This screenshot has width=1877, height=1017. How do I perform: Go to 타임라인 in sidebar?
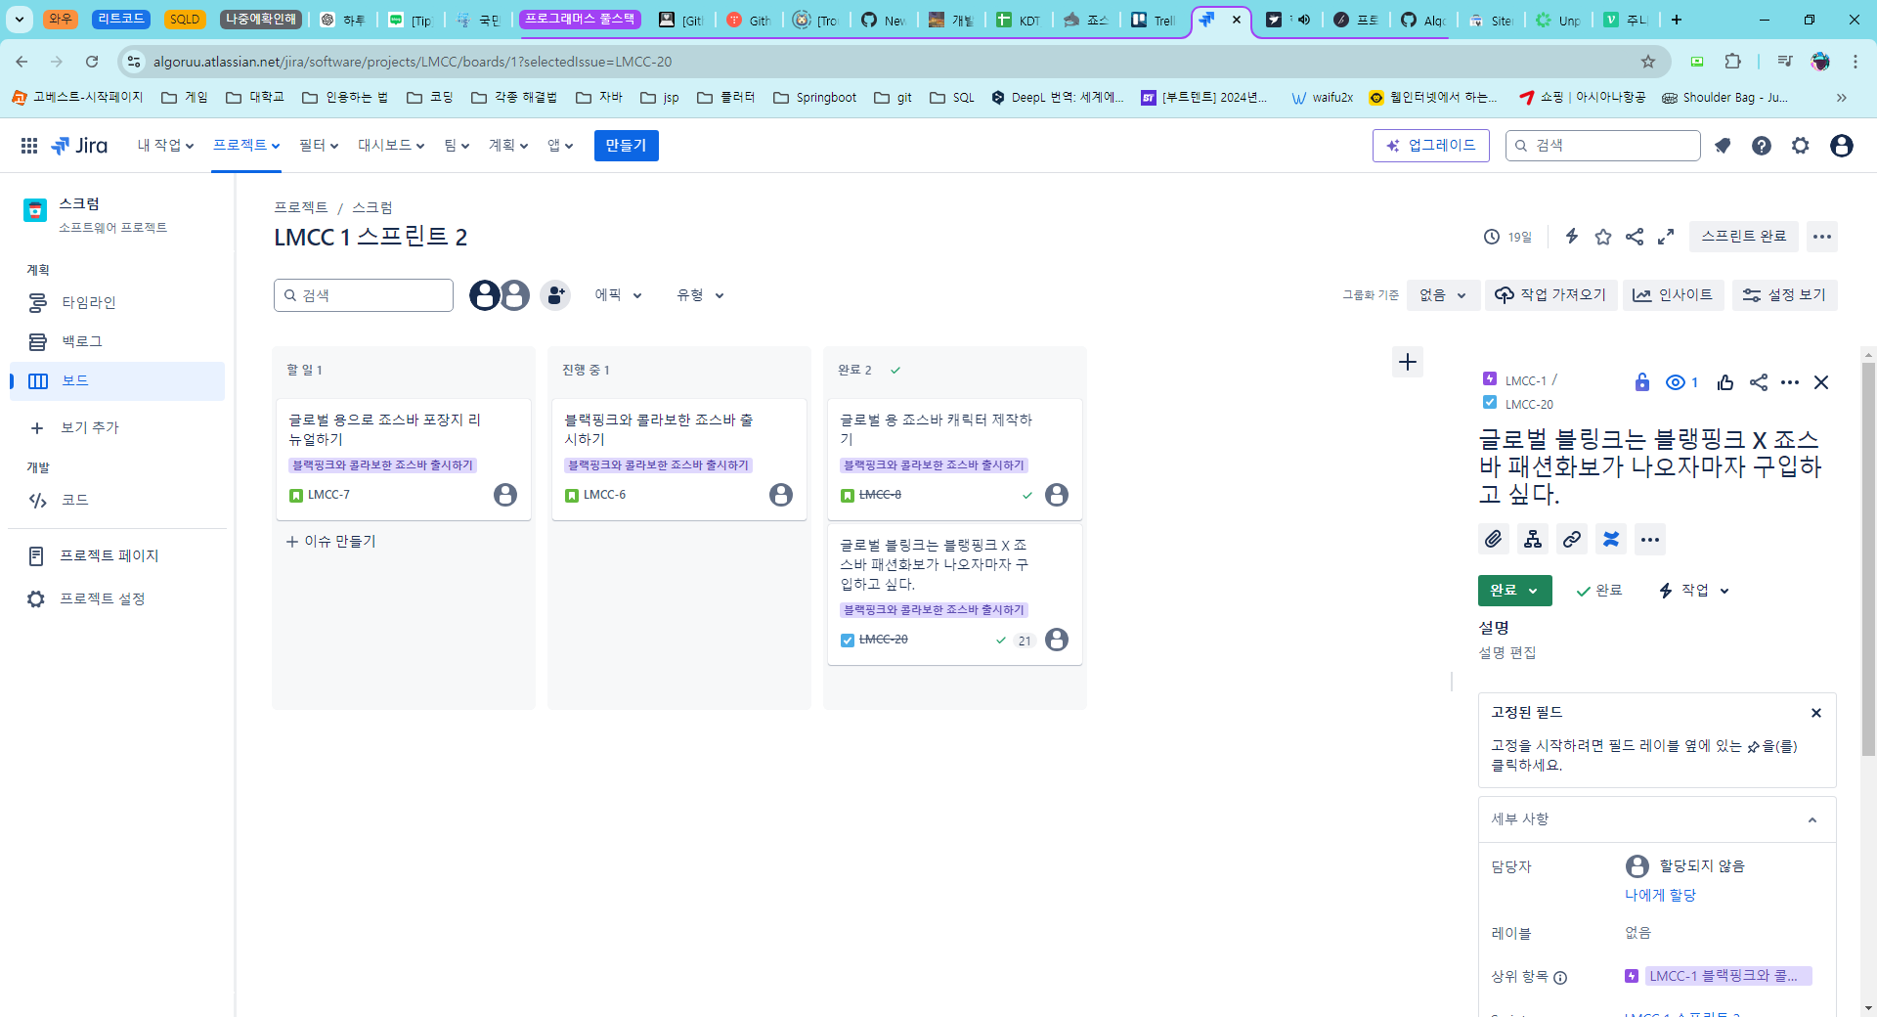[117, 303]
